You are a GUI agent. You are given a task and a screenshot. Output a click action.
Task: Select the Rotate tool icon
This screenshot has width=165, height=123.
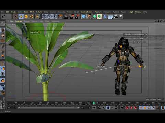point(32,17)
